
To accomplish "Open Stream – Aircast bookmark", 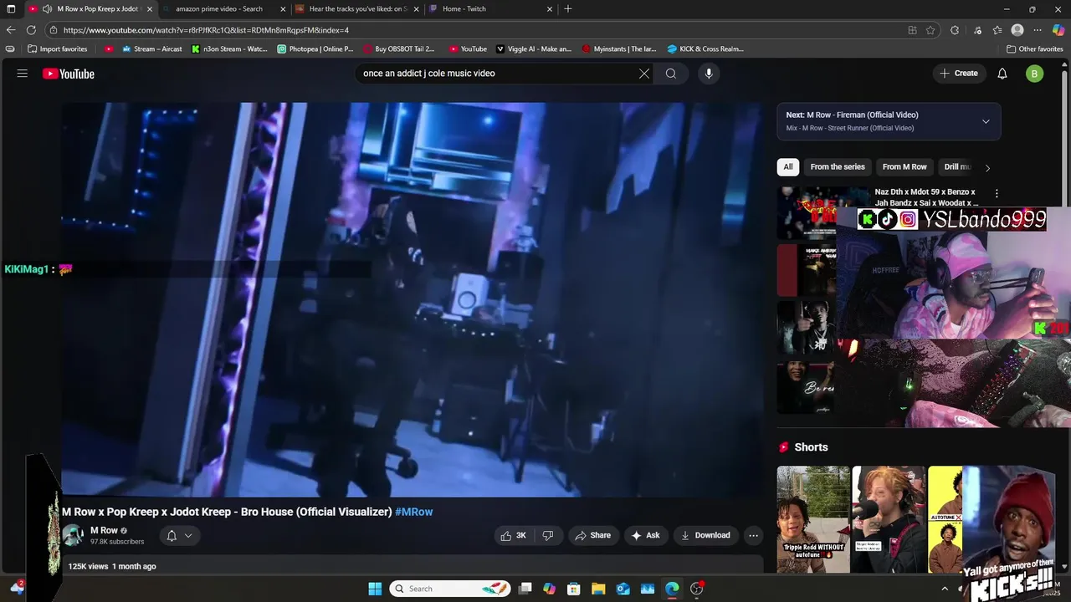I will click(x=151, y=48).
